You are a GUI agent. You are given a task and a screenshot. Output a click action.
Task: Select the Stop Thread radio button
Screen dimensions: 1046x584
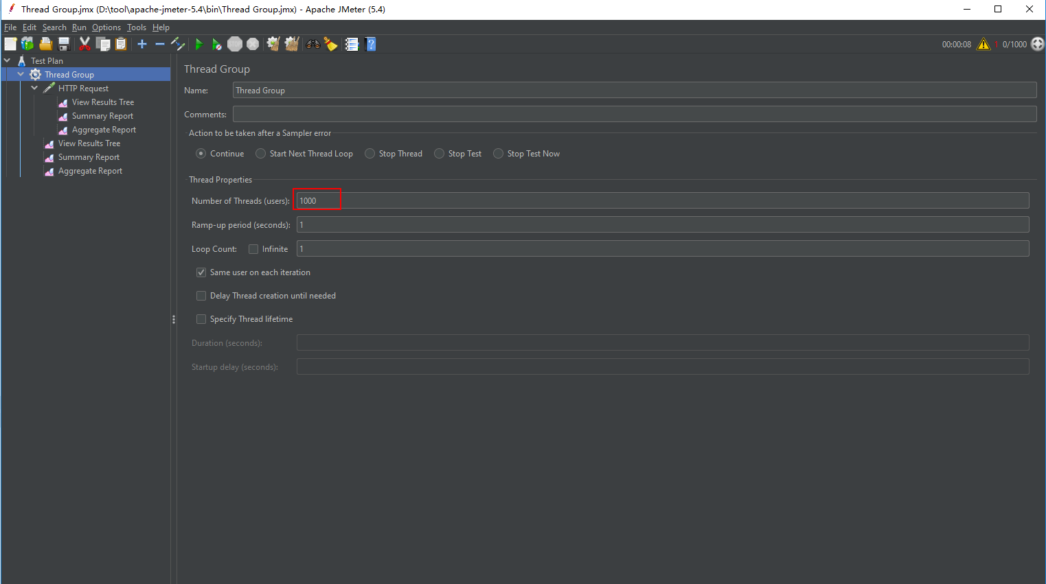tap(369, 154)
